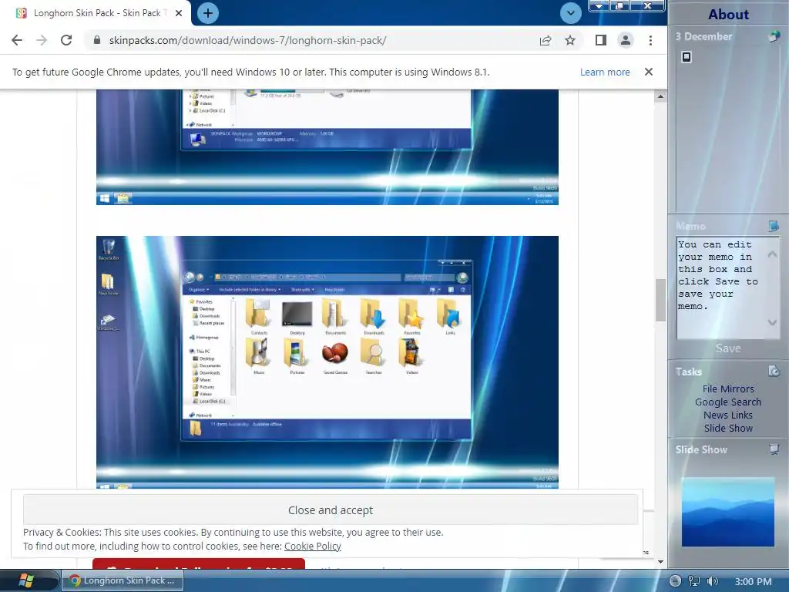Click the 3:00 PM taskbar clock
The image size is (789, 592).
coord(753,581)
